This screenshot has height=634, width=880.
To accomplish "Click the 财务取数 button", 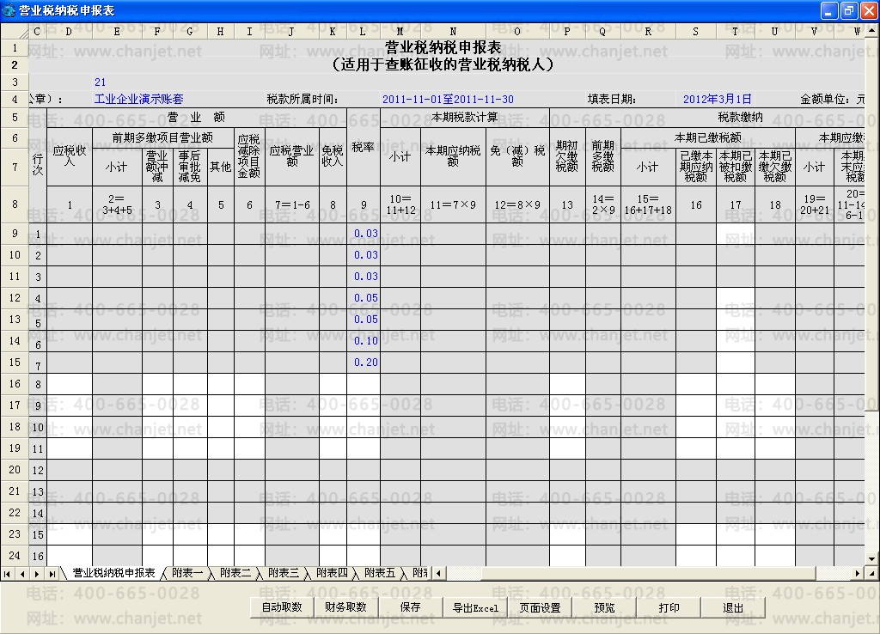I will 345,607.
